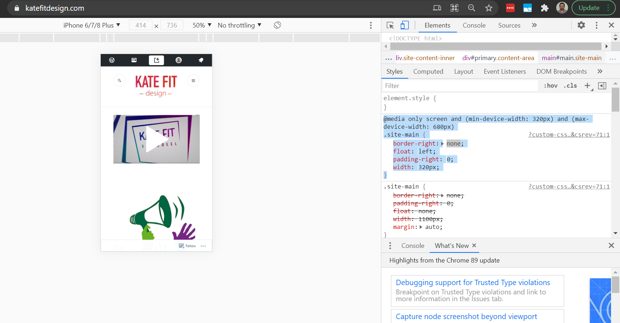Open the No throttling dropdown
This screenshot has height=323, width=620.
pyautogui.click(x=239, y=25)
